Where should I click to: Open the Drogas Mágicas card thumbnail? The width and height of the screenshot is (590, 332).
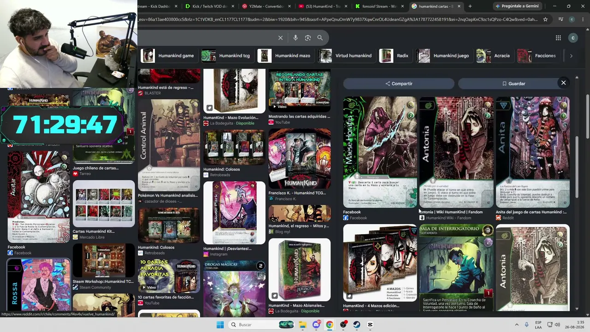coord(234,289)
